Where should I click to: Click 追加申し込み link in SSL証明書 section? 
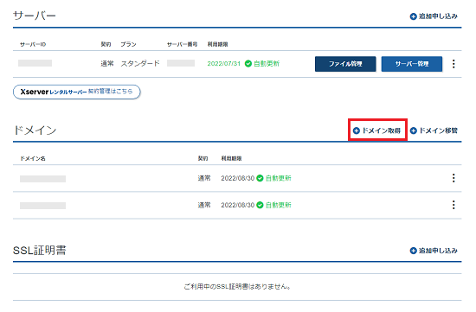(x=434, y=251)
